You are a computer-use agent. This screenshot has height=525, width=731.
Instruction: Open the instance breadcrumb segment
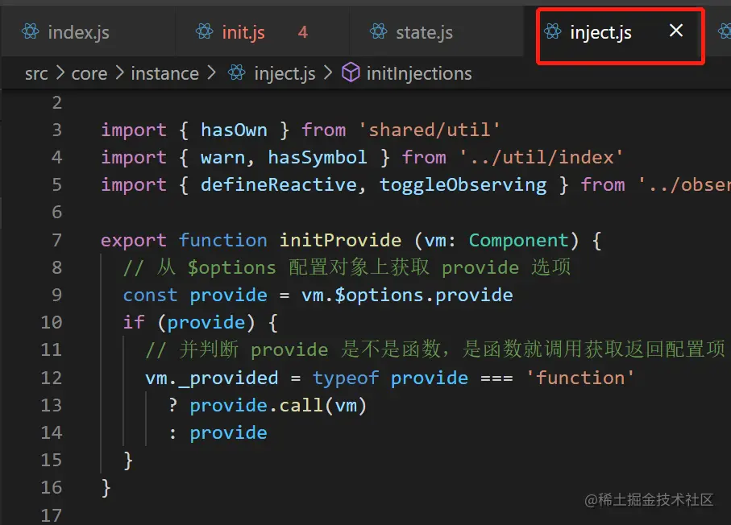[165, 73]
